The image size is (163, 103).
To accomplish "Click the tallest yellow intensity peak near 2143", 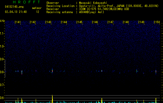I will pos(52,99).
